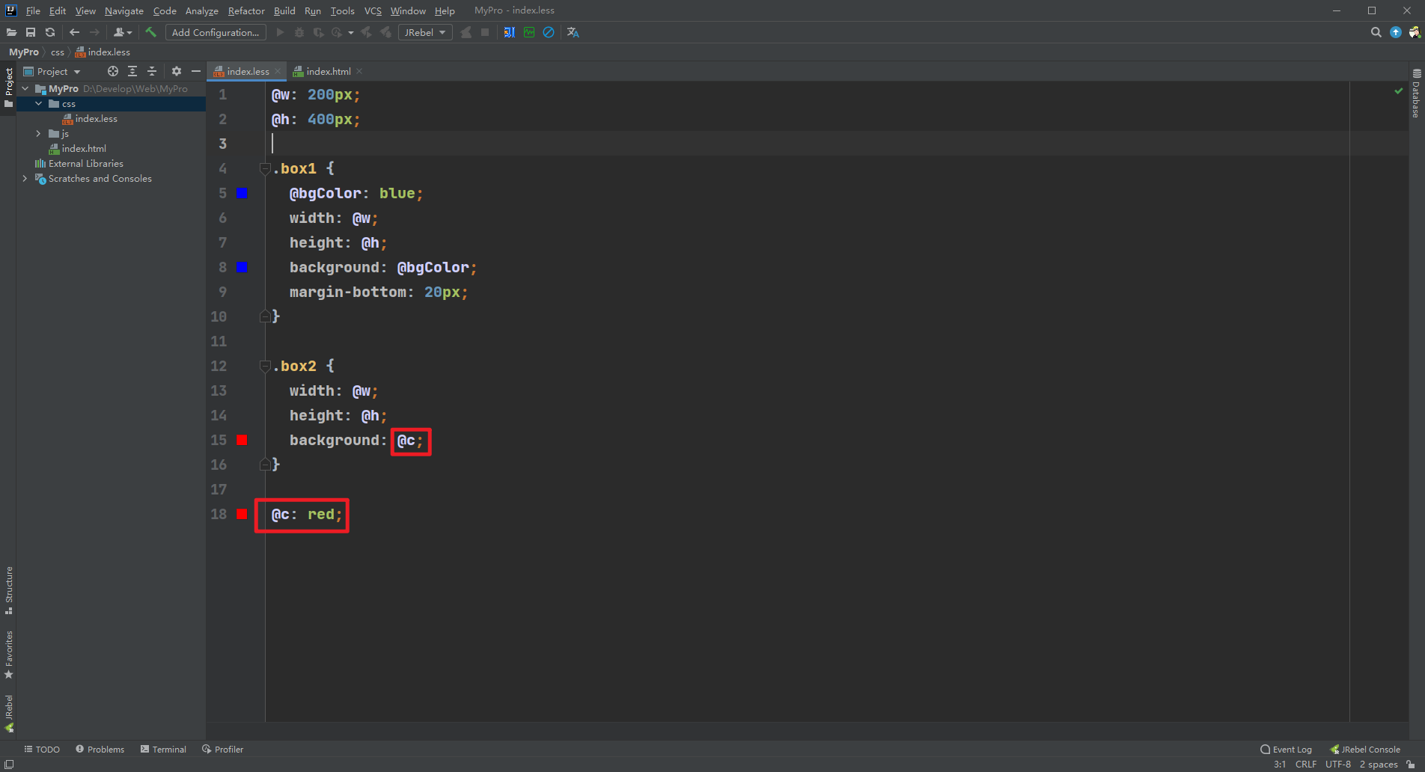
Task: Toggle the Structure tool window
Action: [x=9, y=589]
